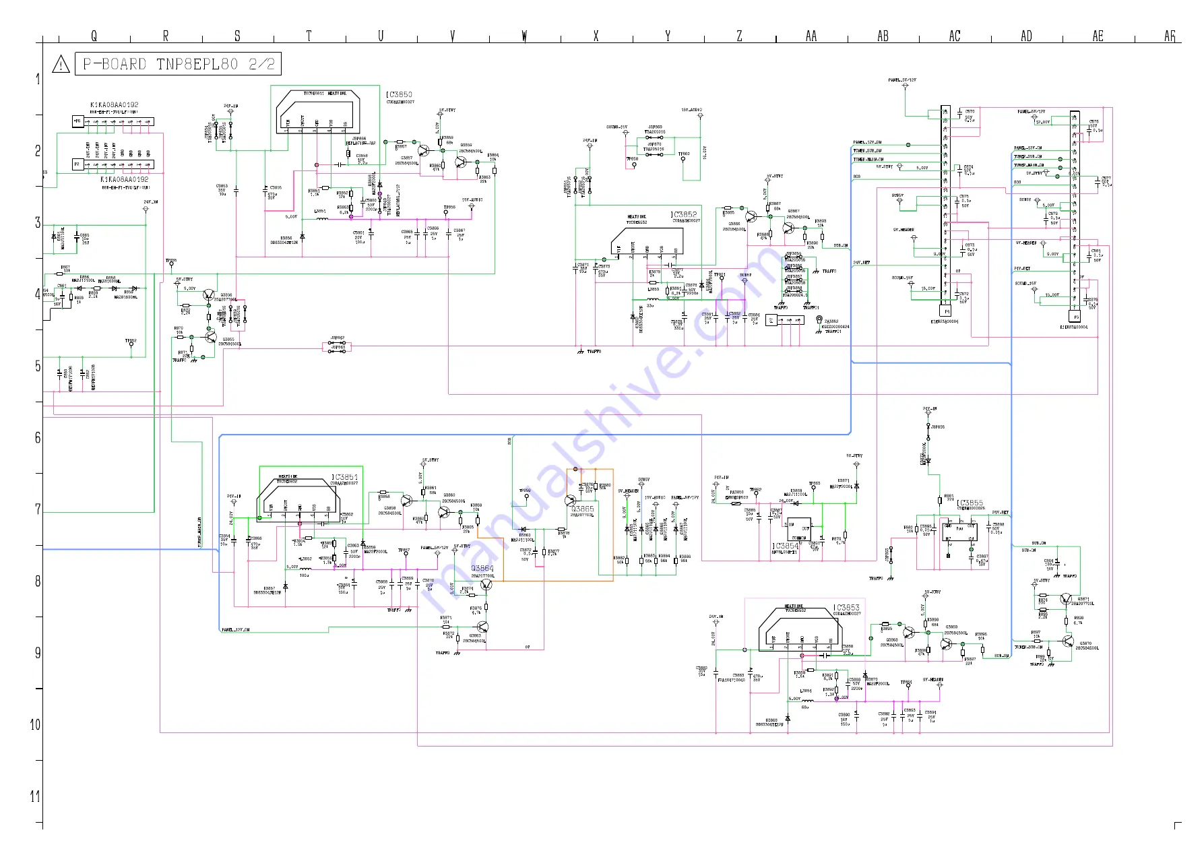Click row number 4
The image size is (1204, 851).
click(38, 294)
